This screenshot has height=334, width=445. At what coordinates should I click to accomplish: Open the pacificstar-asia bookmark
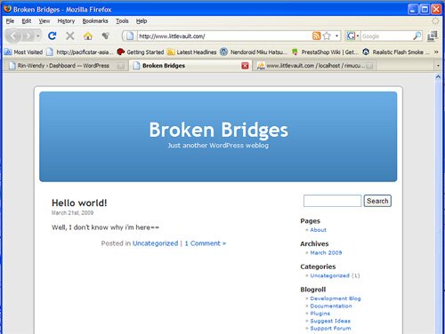pos(80,52)
